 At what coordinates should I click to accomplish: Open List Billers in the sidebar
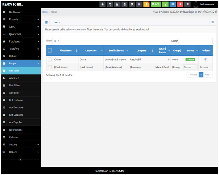[x=21, y=86]
